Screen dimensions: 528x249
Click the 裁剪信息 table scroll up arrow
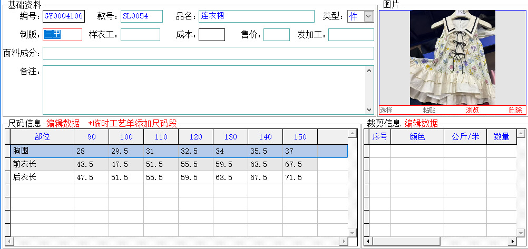[521, 134]
